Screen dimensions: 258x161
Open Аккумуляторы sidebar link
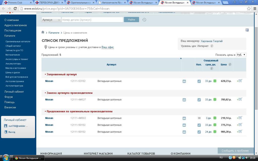coord(13,64)
